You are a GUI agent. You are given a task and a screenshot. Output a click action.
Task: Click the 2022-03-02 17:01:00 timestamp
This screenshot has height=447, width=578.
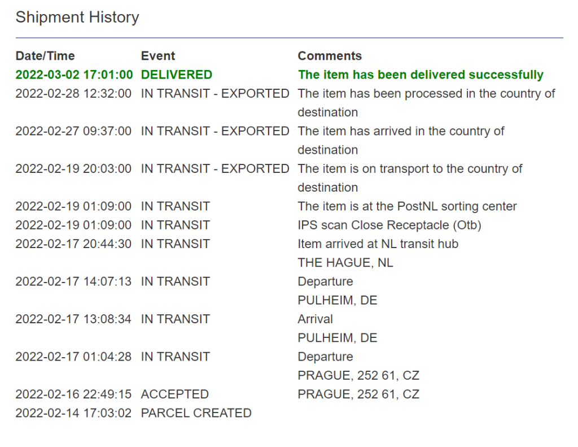74,75
